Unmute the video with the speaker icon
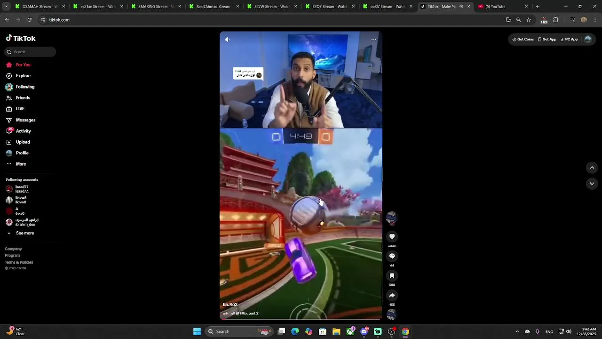 [x=227, y=40]
